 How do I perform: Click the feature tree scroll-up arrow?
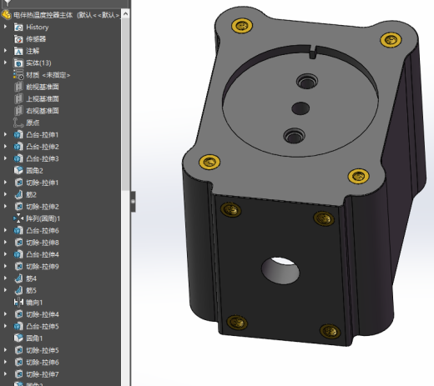coord(125,13)
